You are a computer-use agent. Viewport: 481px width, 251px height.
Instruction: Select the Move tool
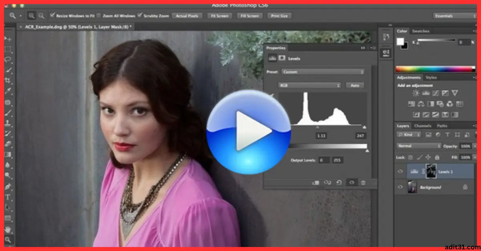[8, 39]
